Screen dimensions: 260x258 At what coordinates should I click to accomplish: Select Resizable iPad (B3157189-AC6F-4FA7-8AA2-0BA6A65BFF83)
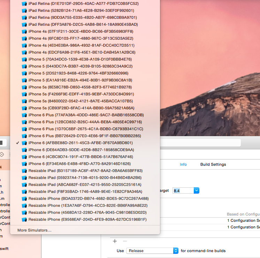85,171
